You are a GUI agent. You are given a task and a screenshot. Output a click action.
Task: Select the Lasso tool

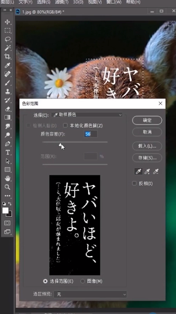pos(8,39)
